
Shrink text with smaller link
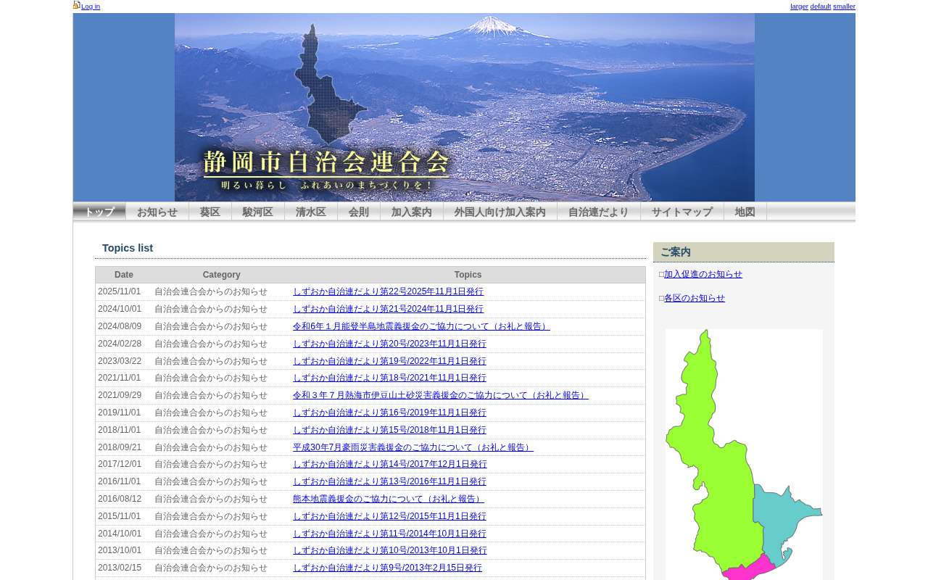click(x=844, y=7)
